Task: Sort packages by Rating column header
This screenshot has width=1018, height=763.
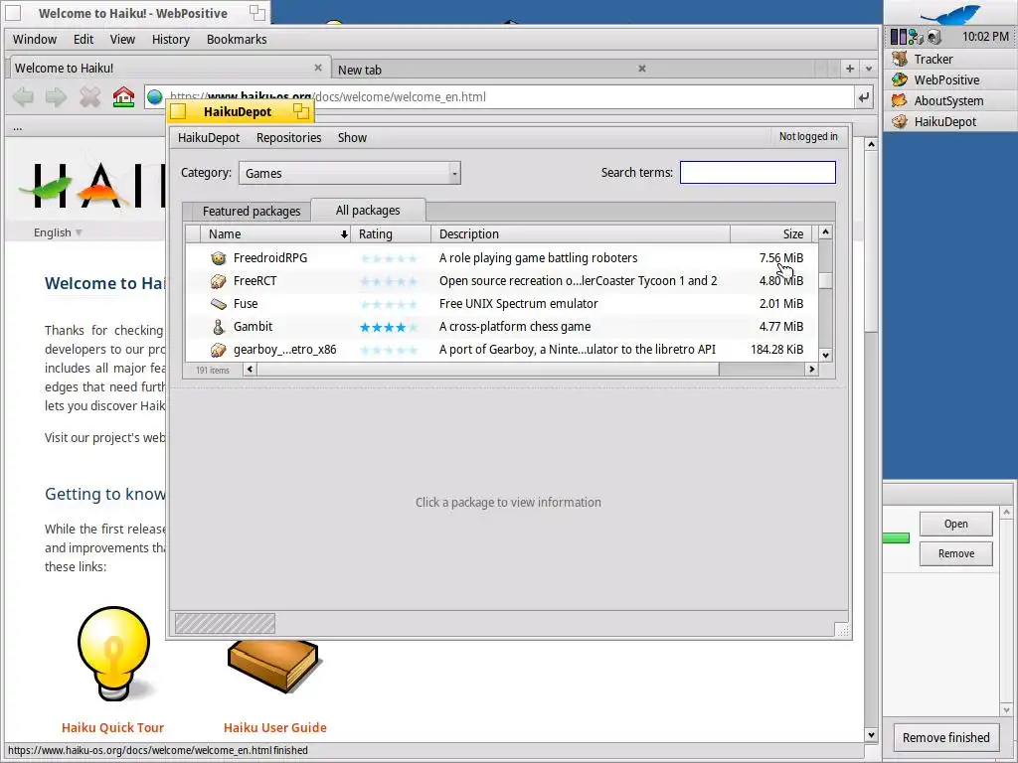Action: [x=391, y=234]
